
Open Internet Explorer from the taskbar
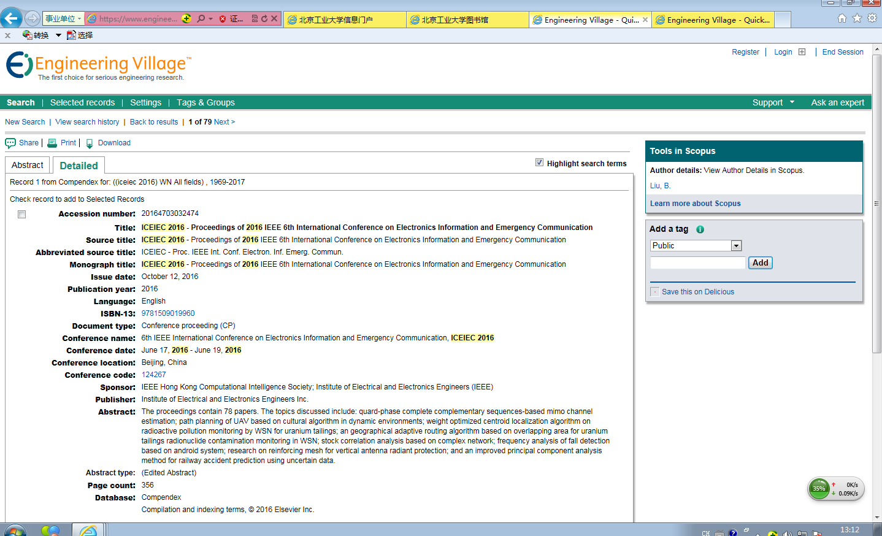point(88,530)
